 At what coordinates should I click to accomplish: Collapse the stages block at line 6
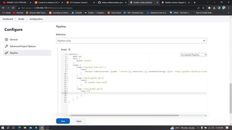pos(67,65)
